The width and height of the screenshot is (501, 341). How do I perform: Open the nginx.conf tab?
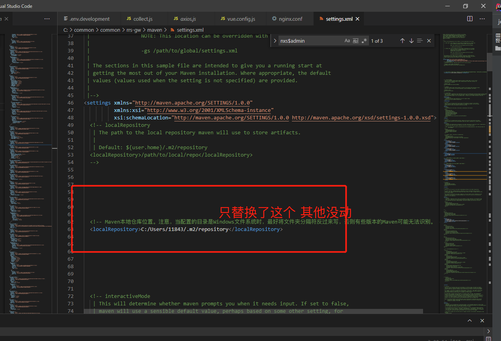[x=290, y=19]
